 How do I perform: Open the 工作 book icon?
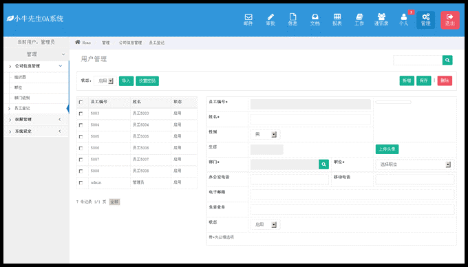pyautogui.click(x=359, y=20)
